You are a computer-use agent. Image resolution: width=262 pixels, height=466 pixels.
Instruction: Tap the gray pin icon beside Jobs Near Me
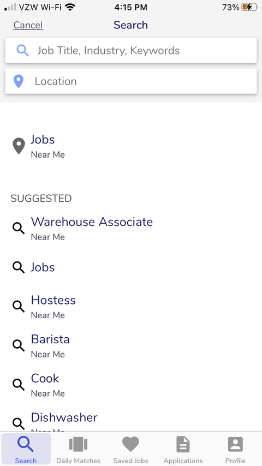(x=19, y=146)
